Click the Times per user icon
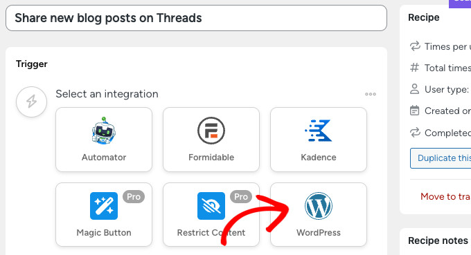Viewport: 471px width, 255px height. 415,46
